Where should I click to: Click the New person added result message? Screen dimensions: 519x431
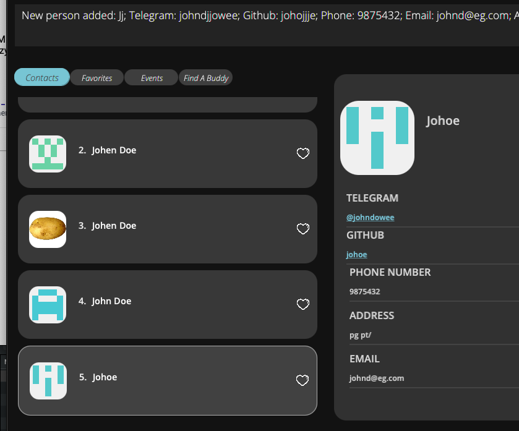(x=267, y=25)
